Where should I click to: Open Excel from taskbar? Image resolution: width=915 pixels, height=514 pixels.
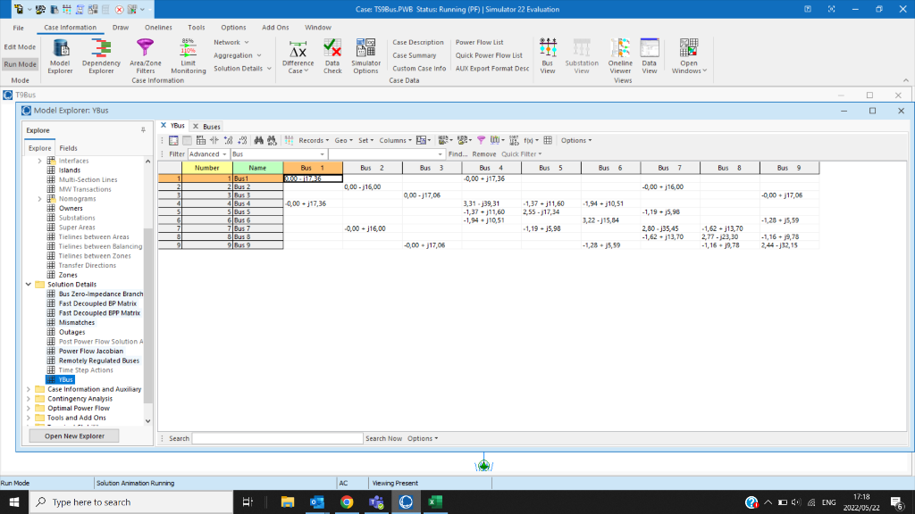click(x=435, y=502)
